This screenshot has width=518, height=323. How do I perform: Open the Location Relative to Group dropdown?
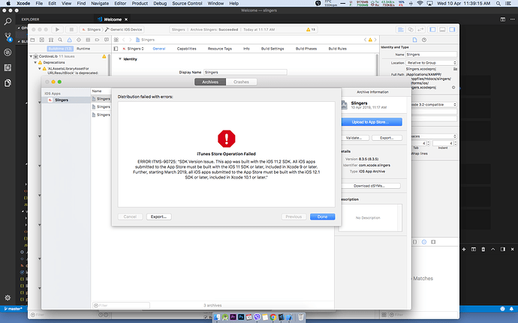point(431,63)
